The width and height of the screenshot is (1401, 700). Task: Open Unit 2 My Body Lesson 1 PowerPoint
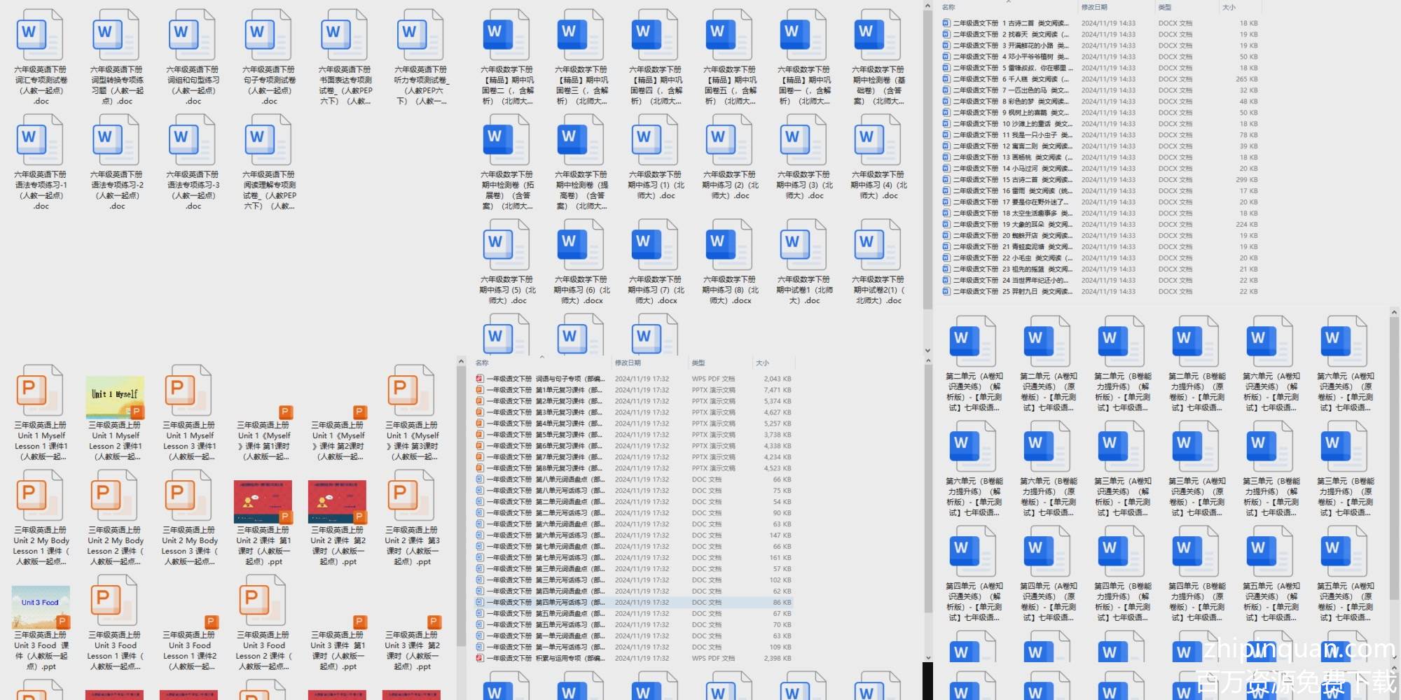[41, 496]
